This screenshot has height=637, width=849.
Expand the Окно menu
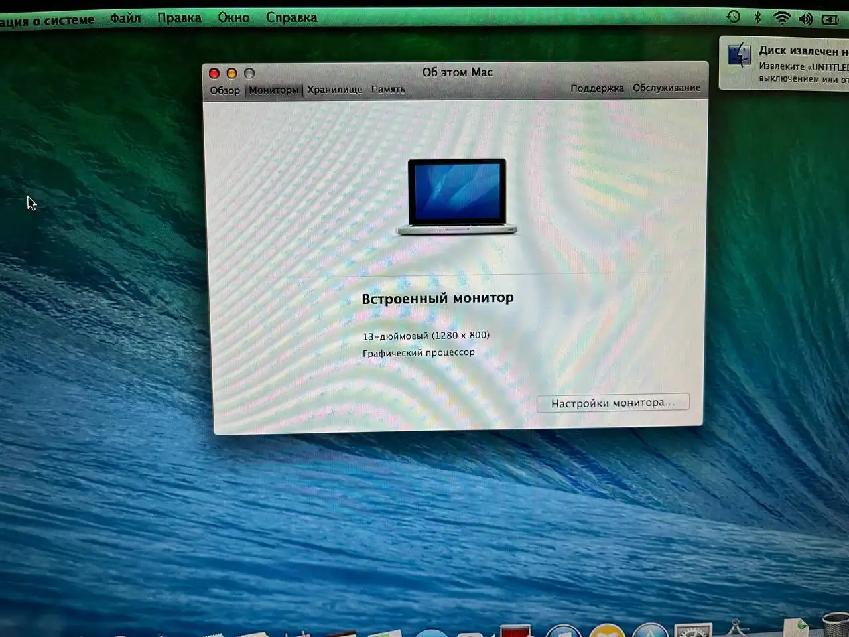point(233,18)
